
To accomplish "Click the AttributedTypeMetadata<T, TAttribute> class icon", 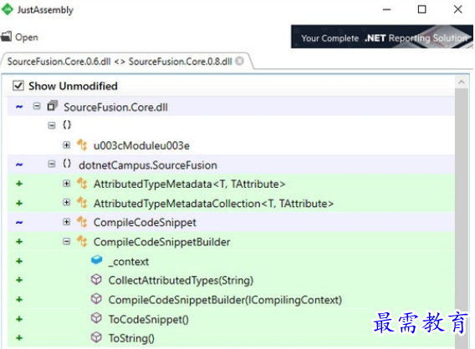I will [82, 184].
